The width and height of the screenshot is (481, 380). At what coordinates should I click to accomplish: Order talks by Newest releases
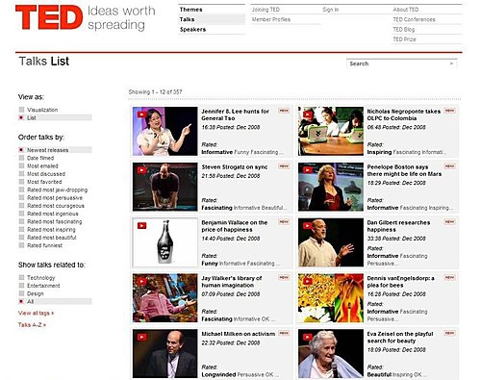click(55, 150)
